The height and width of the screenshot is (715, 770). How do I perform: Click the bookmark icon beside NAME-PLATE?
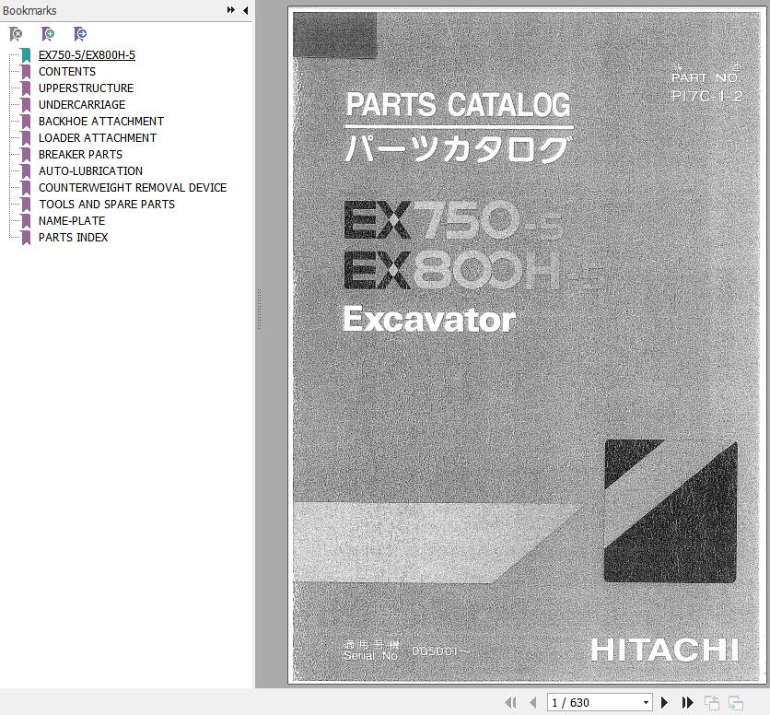click(x=26, y=221)
